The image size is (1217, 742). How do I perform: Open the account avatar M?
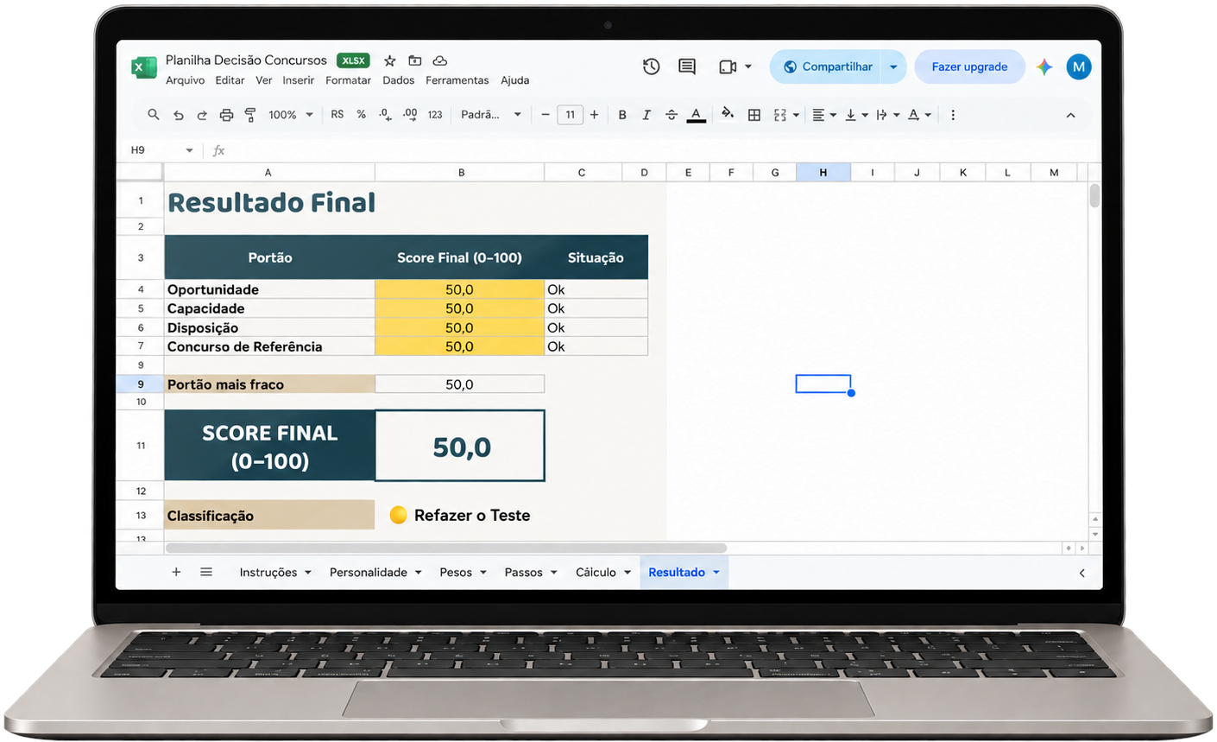tap(1079, 67)
